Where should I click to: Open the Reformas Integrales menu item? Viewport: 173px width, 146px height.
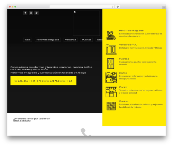pos(48,40)
